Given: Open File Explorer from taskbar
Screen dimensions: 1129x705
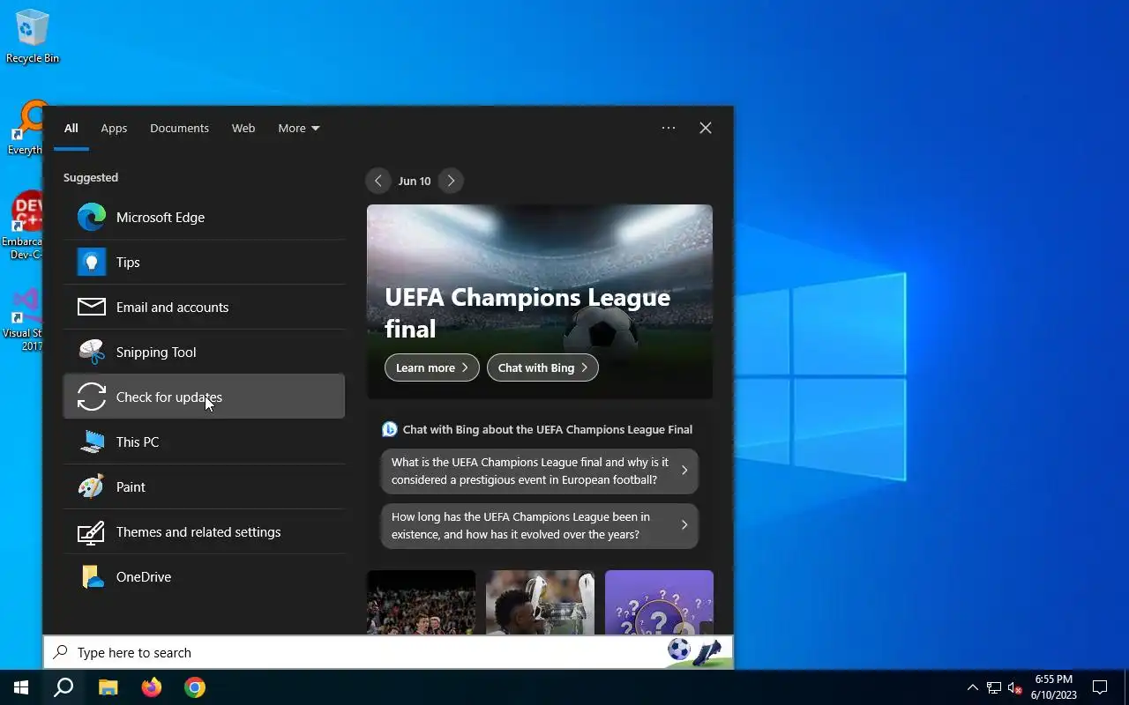Looking at the screenshot, I should tap(108, 687).
